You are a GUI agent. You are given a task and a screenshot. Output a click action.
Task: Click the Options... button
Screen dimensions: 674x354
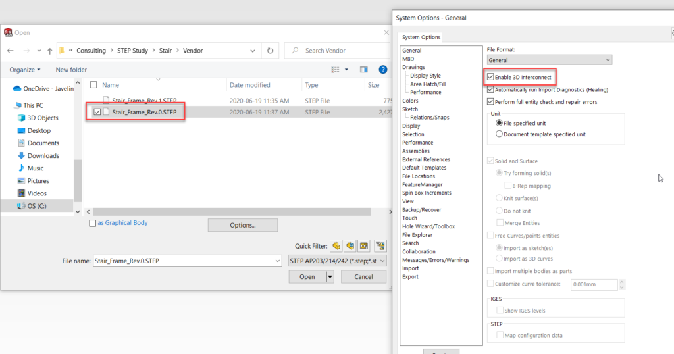[243, 225]
